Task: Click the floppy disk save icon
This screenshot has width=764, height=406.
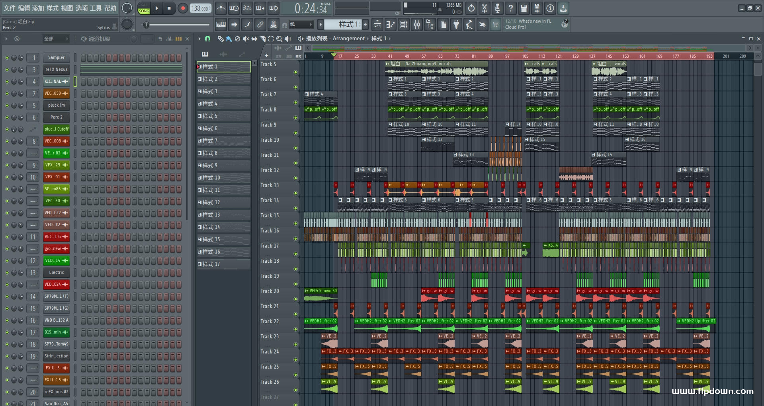Action: (524, 8)
